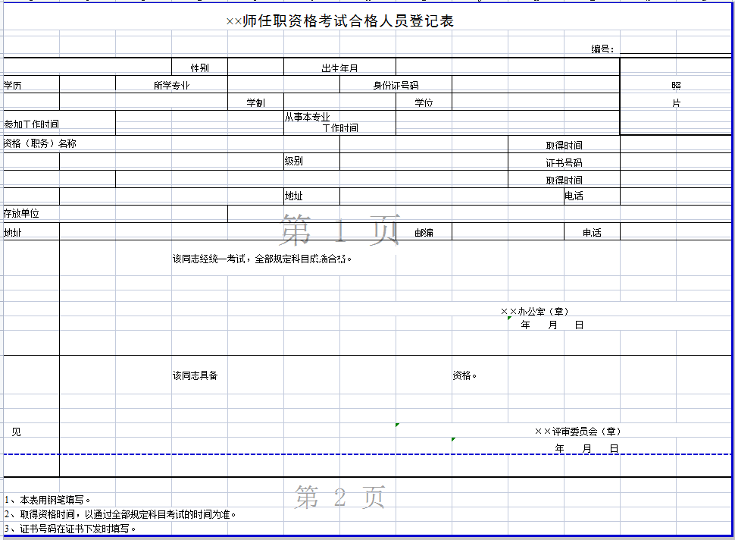The image size is (735, 540).
Task: Click the 出生年月 cell
Action: point(339,68)
